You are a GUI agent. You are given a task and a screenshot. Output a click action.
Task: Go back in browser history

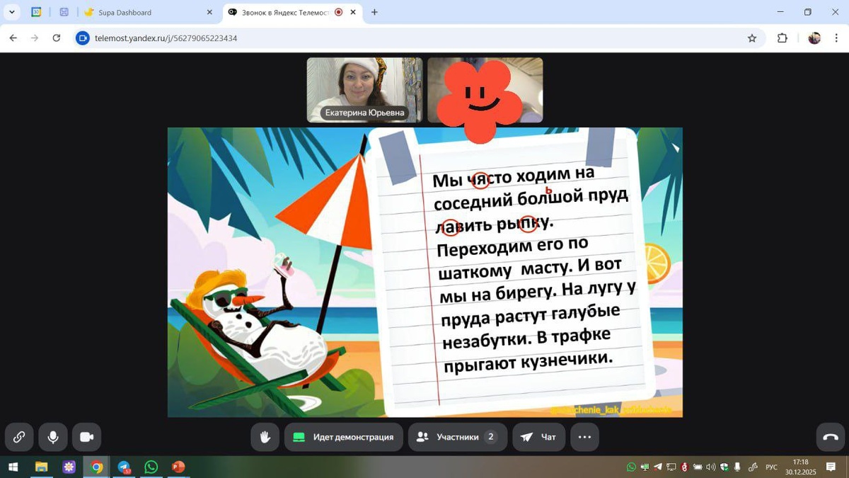click(x=13, y=38)
